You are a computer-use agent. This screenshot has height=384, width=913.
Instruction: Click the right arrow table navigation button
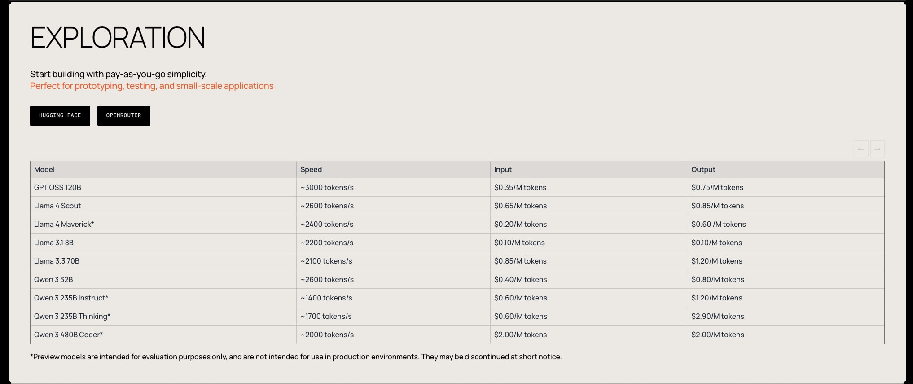pyautogui.click(x=878, y=149)
